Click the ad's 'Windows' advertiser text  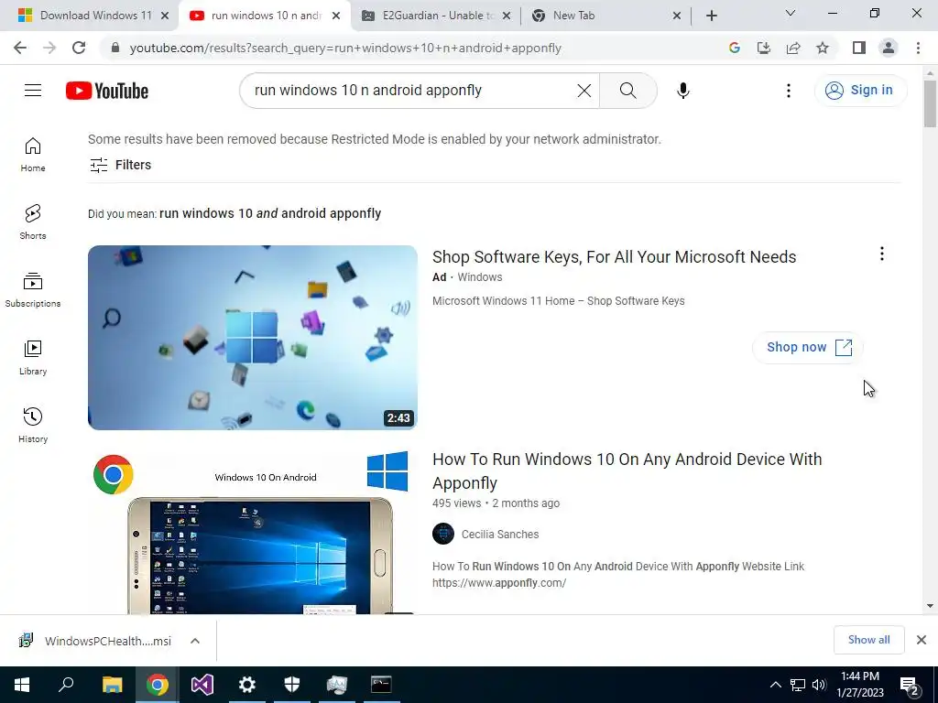(480, 277)
